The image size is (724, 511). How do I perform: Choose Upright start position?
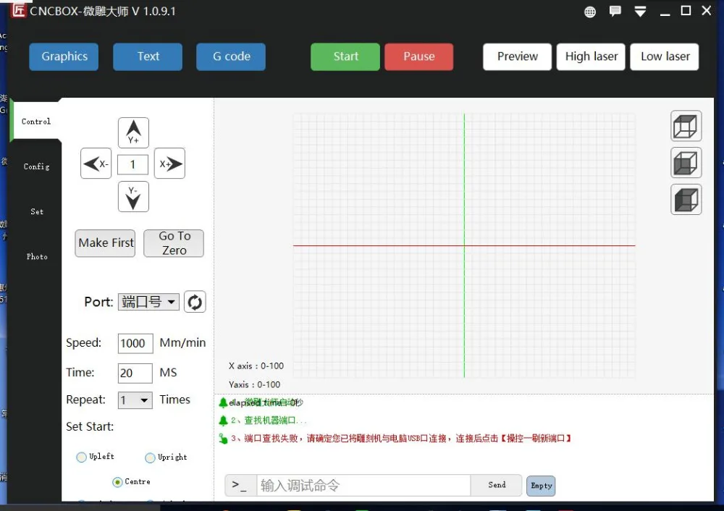tap(150, 457)
